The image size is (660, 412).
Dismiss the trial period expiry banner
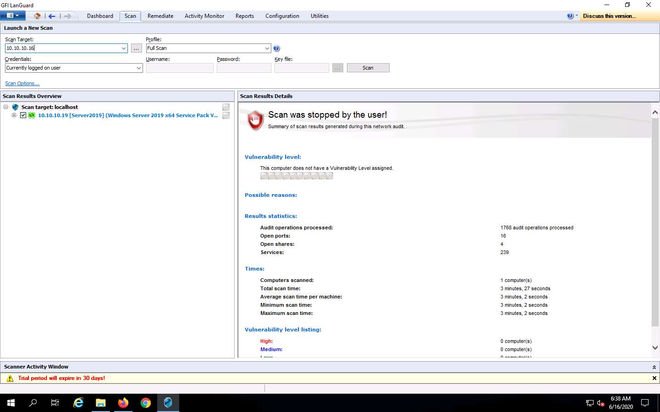654,378
